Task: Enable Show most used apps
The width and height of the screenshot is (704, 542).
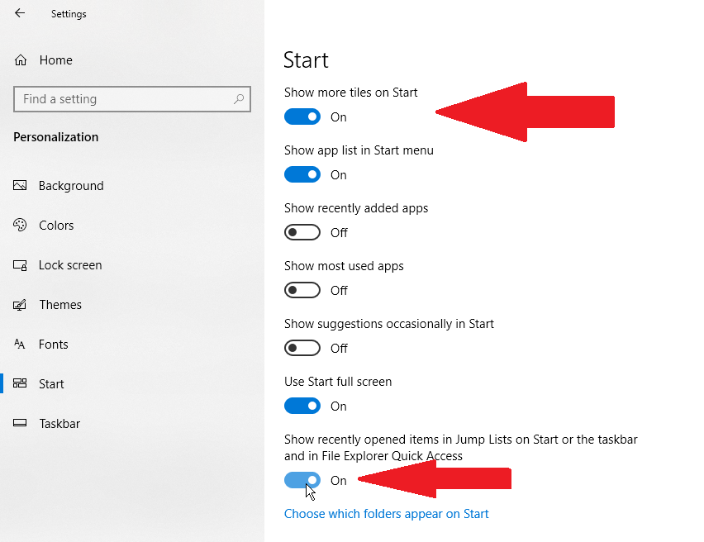Action: coord(302,291)
